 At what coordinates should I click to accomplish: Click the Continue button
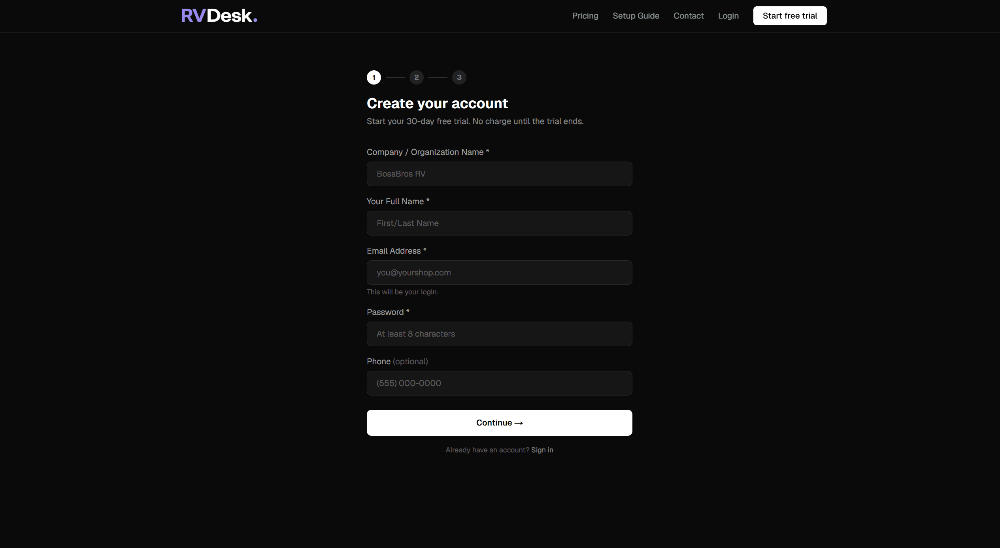pyautogui.click(x=499, y=423)
